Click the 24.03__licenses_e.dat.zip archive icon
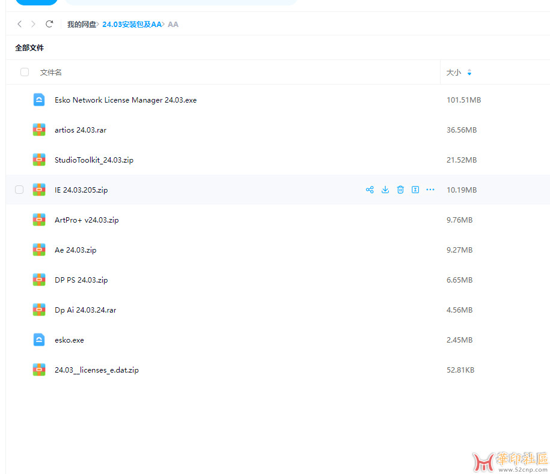550x474 pixels. (x=39, y=370)
